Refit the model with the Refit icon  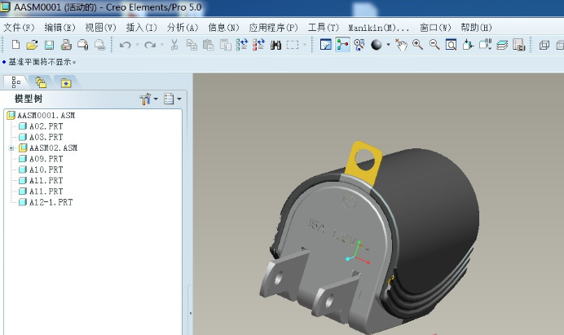451,45
